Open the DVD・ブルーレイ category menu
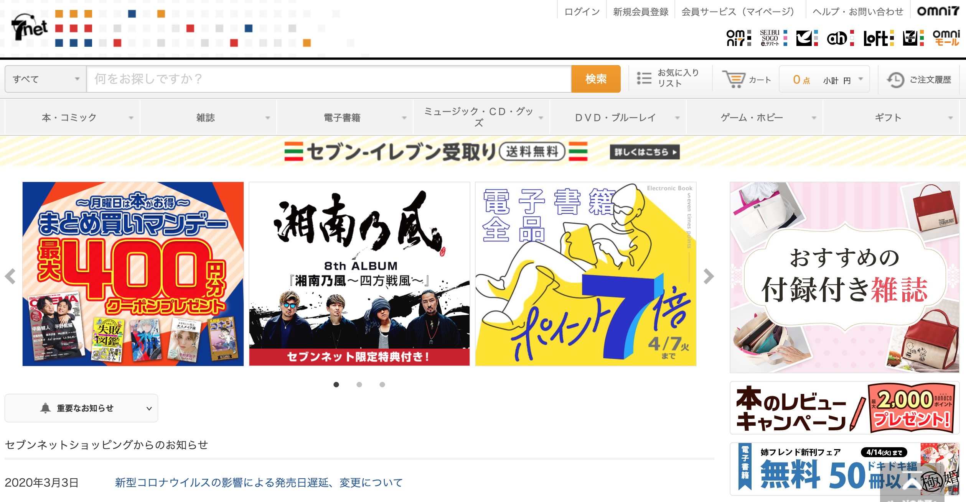The height and width of the screenshot is (502, 966). point(618,117)
